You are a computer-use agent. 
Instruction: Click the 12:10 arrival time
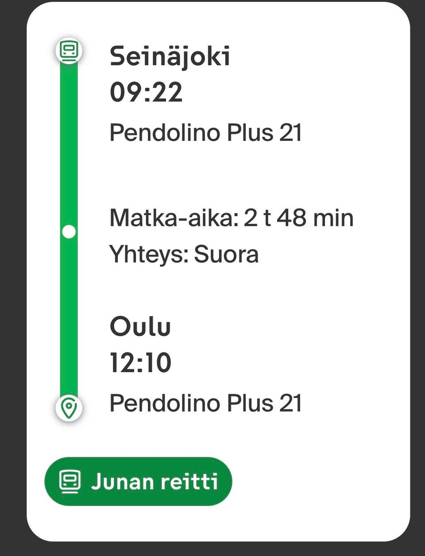click(140, 363)
